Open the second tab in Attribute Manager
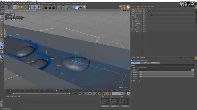197x110 pixels. tap(145, 63)
